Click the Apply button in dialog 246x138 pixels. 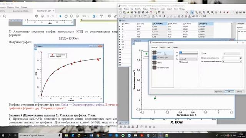tap(219, 92)
